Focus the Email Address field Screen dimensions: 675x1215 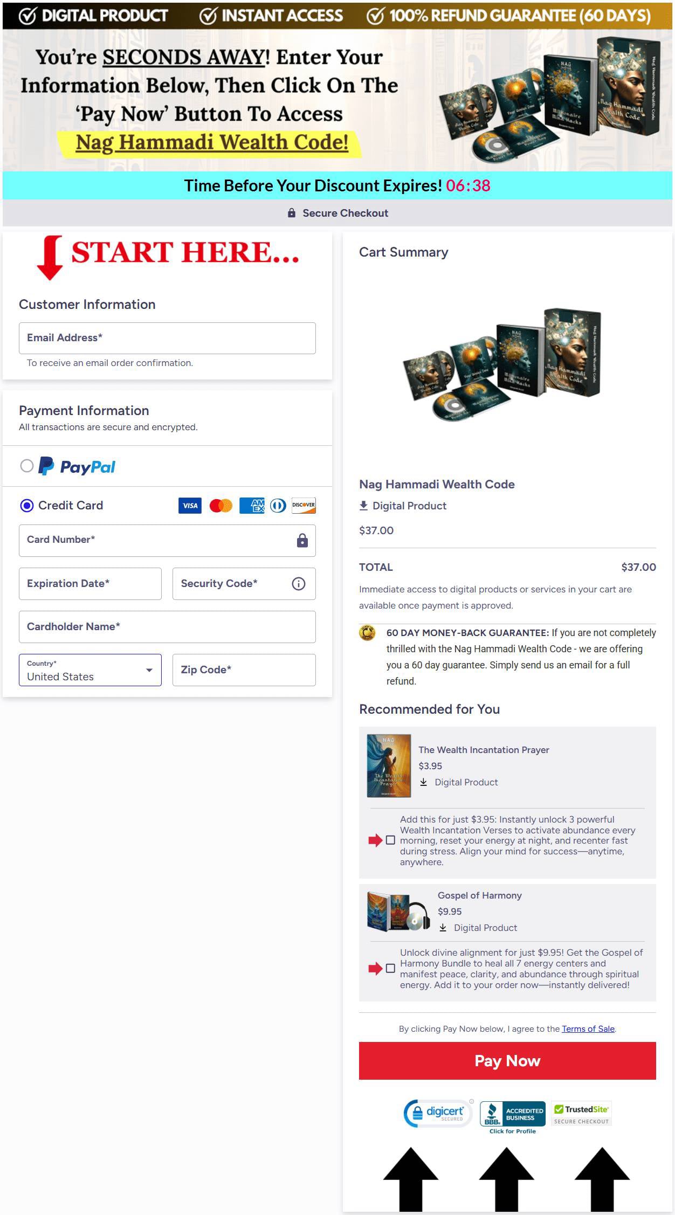click(x=167, y=338)
